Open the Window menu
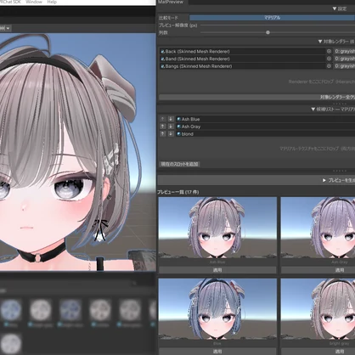Screen dimensions: 355x355 [x=34, y=2]
